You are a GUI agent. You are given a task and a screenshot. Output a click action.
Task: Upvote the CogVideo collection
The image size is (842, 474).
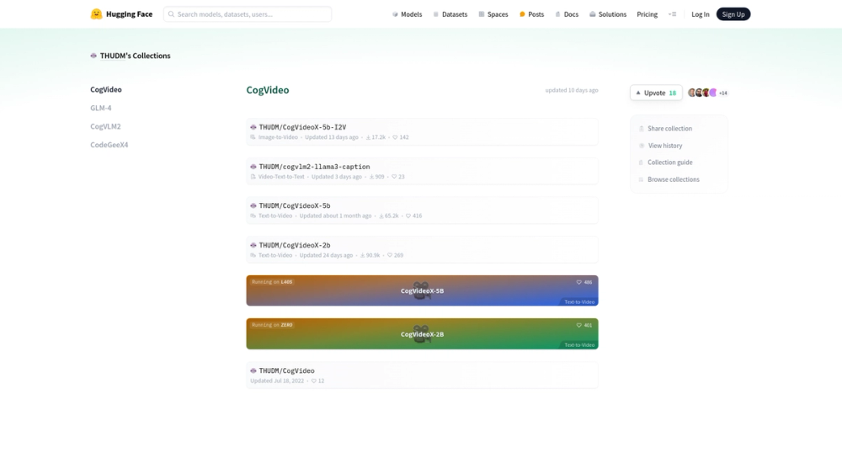[x=656, y=93]
